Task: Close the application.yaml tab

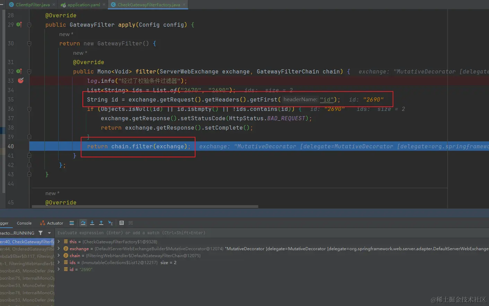Action: 104,5
